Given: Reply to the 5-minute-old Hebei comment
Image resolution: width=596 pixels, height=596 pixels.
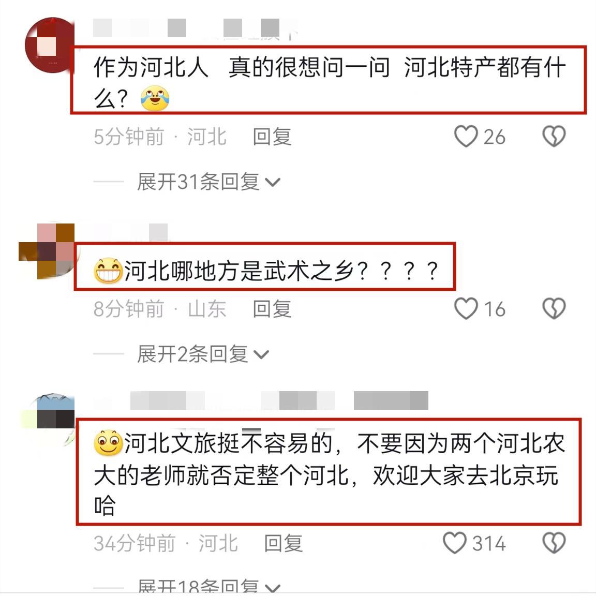Looking at the screenshot, I should [x=272, y=137].
